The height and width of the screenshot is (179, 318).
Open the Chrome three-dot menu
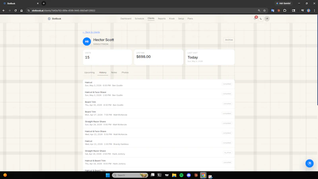(314, 11)
